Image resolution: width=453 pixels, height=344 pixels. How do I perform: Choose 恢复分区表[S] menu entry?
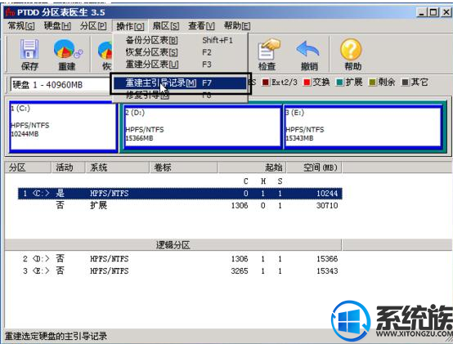point(180,52)
